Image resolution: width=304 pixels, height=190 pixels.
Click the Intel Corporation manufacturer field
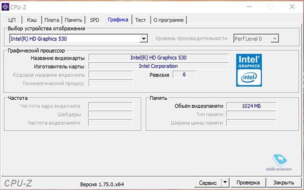coord(159,66)
